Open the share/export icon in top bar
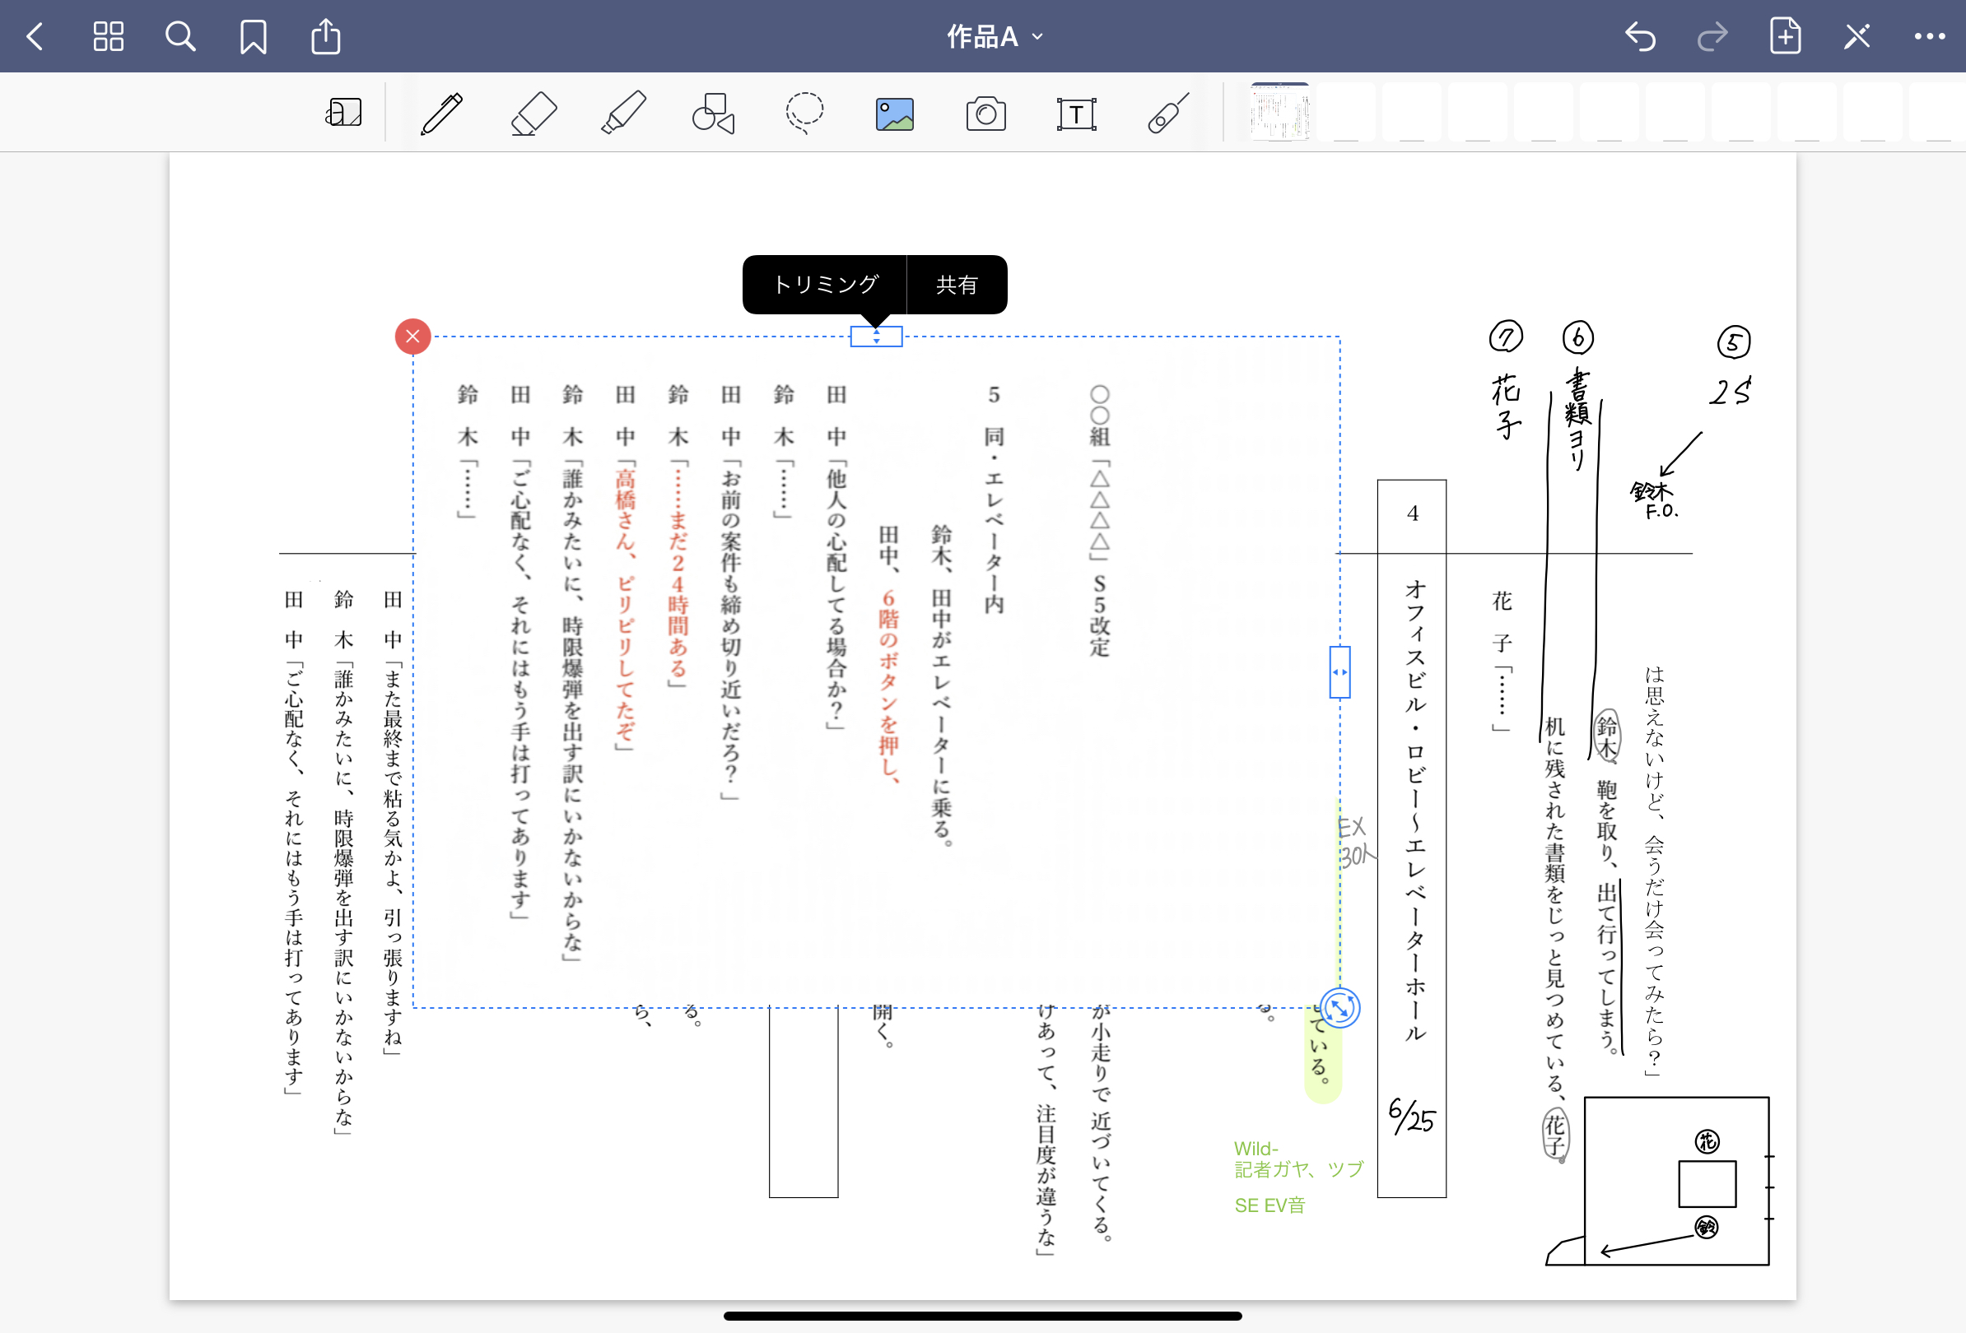 (326, 36)
